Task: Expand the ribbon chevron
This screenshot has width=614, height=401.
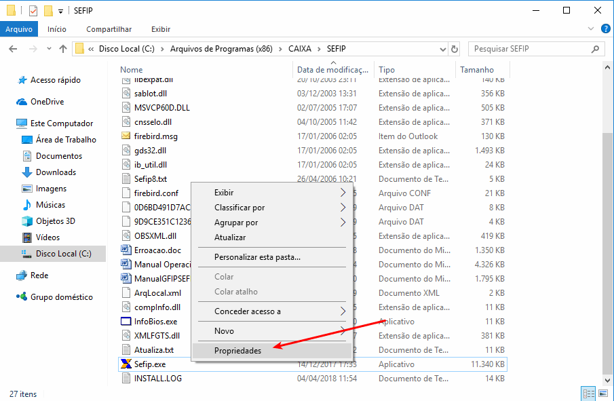Action: click(591, 28)
